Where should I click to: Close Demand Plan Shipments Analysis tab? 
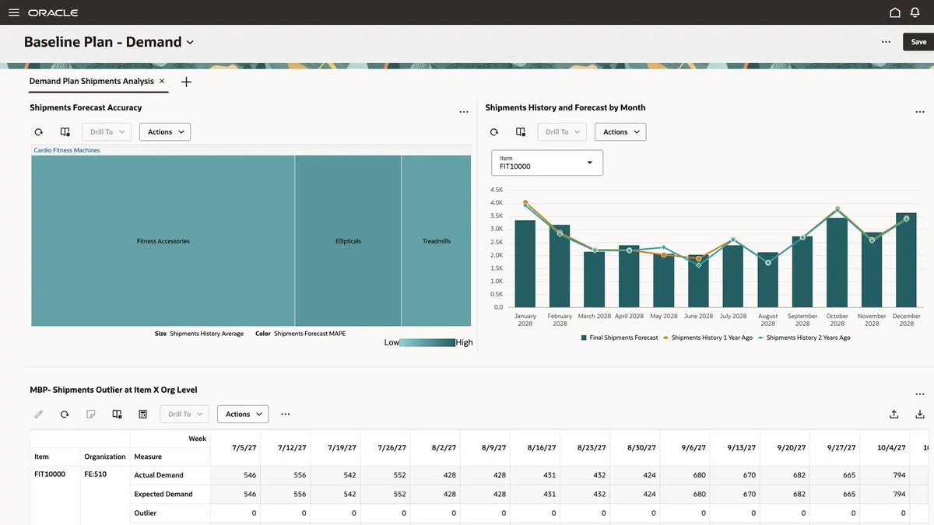[x=162, y=81]
